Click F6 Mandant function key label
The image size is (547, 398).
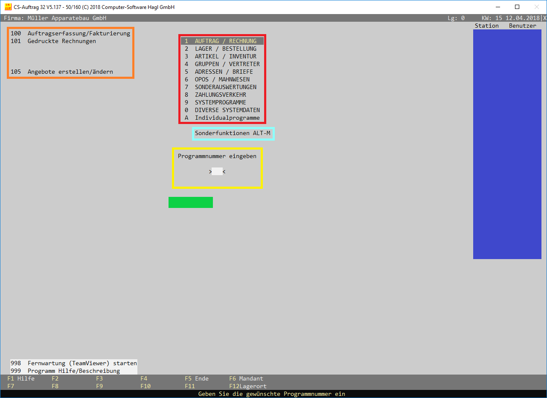point(246,378)
